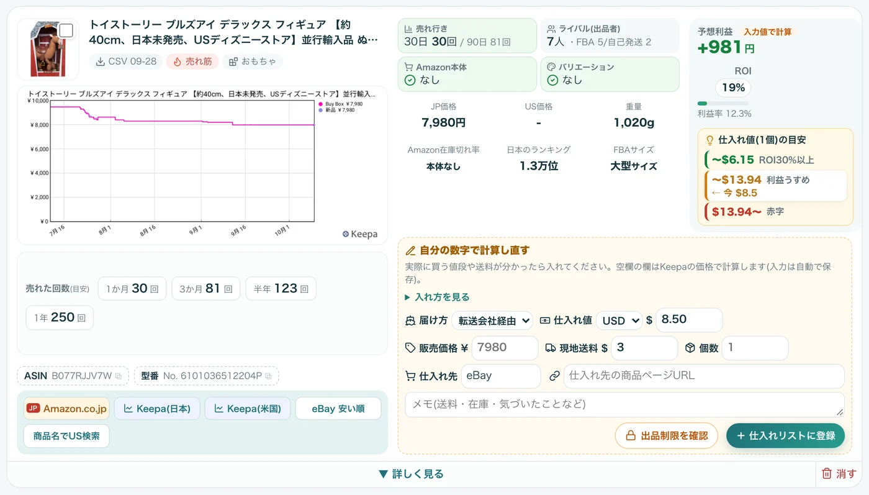Open the USD currency dropdown
The image size is (869, 495).
click(x=619, y=320)
